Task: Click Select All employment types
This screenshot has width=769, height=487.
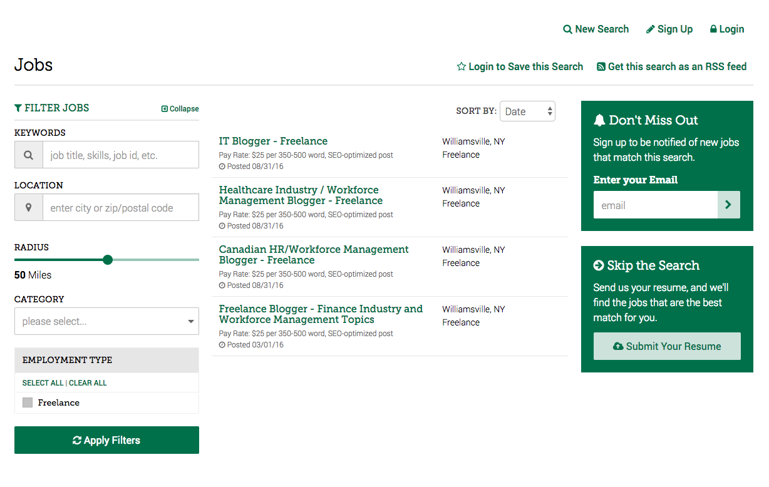Action: coord(43,383)
